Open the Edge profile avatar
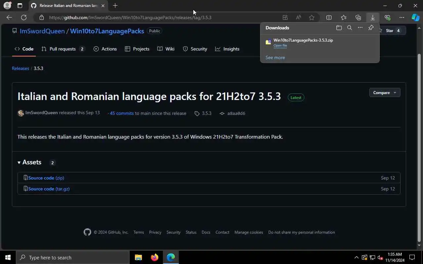 [7, 6]
